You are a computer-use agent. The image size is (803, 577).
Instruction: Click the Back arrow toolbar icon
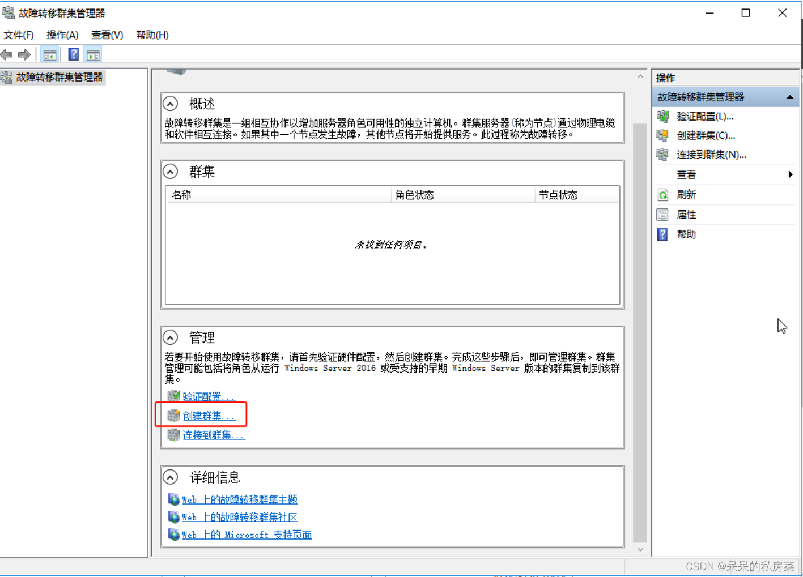7,55
